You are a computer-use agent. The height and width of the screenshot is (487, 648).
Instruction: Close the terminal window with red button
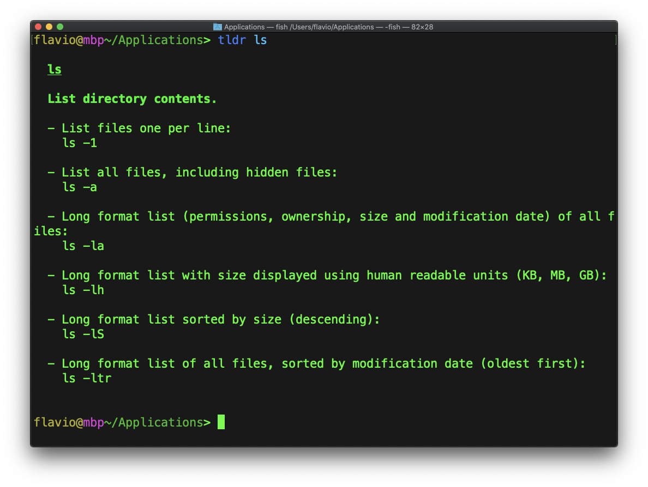pos(38,27)
